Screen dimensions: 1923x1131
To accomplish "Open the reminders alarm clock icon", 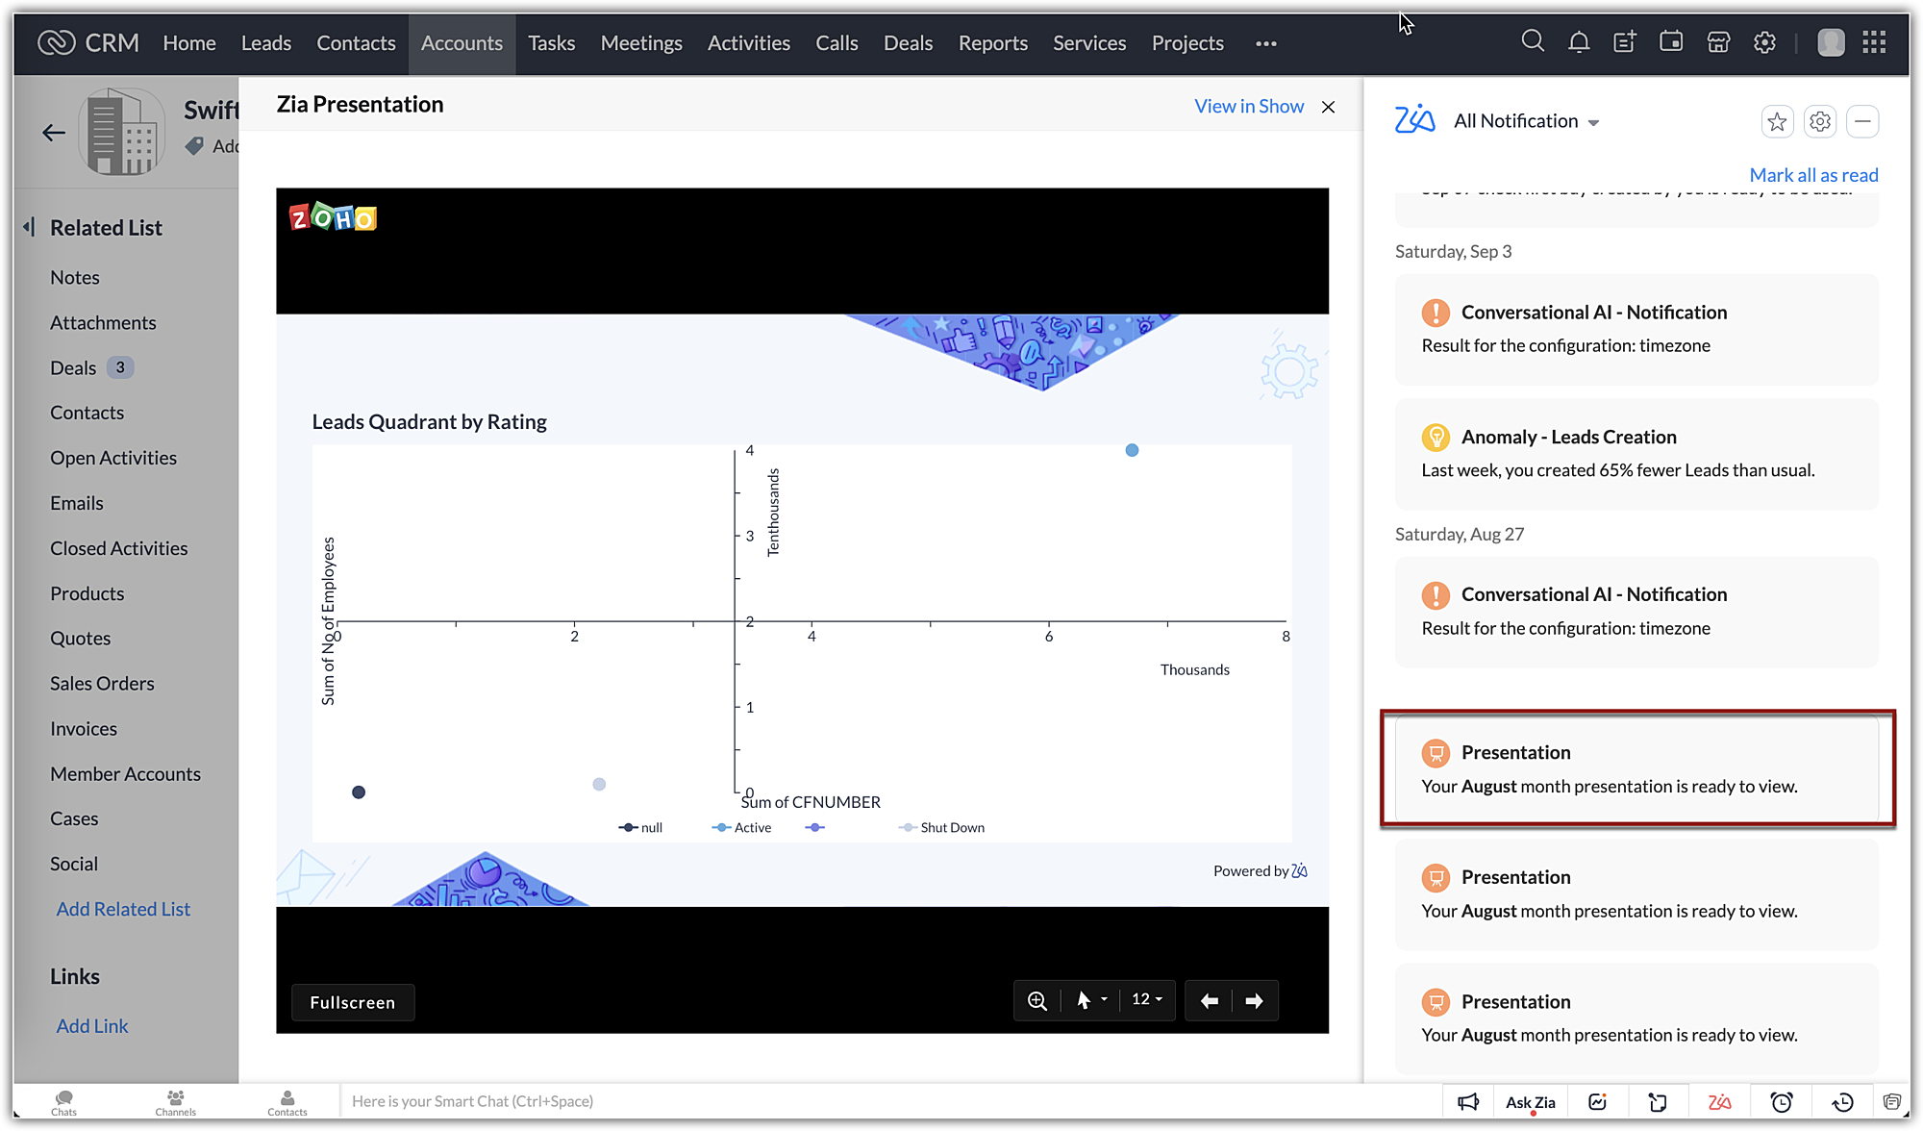I will [x=1782, y=1102].
